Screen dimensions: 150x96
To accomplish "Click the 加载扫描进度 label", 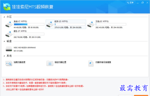I will (19, 62).
